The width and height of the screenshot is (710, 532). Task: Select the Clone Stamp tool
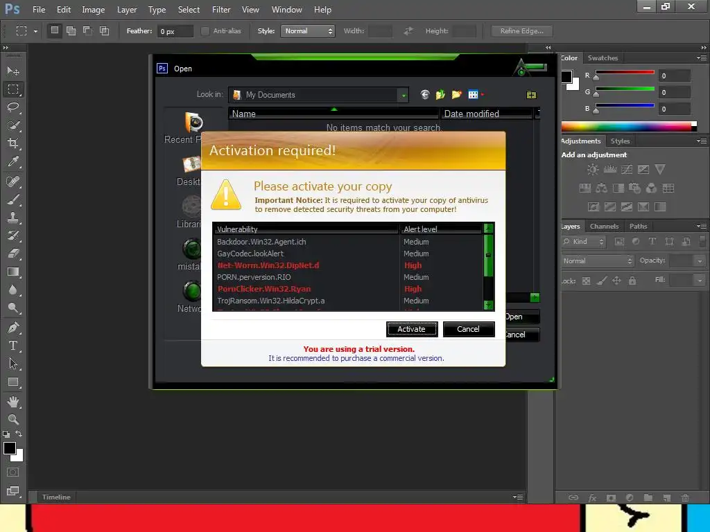point(13,218)
